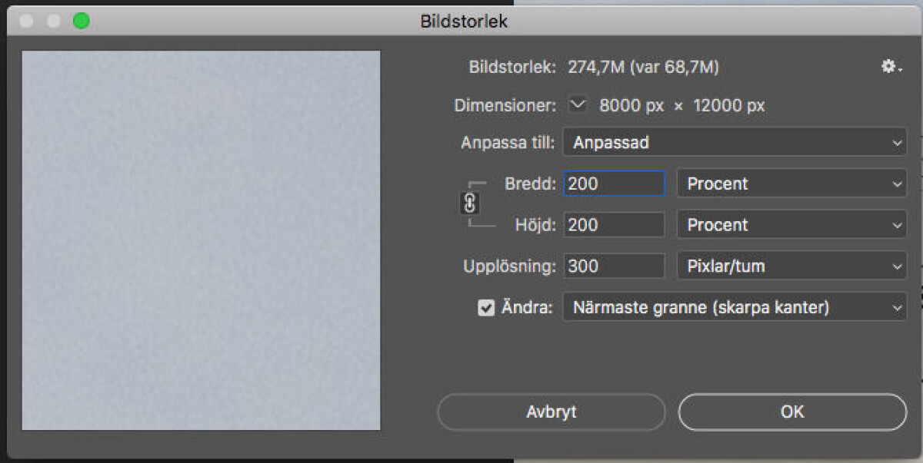
Task: Open the gear settings menu
Action: click(x=891, y=68)
